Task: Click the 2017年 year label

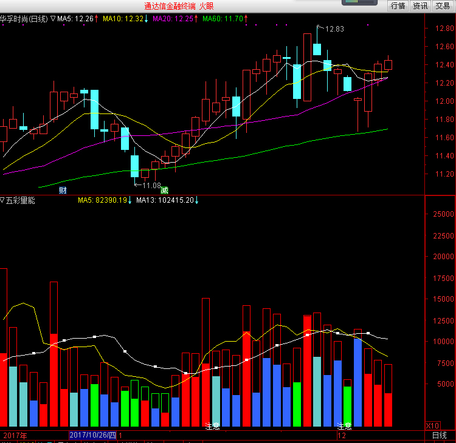Action: click(x=15, y=436)
